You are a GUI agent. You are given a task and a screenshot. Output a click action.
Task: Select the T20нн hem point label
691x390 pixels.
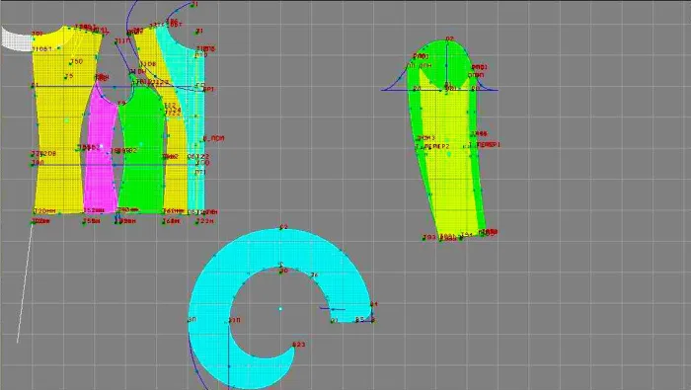(x=45, y=211)
